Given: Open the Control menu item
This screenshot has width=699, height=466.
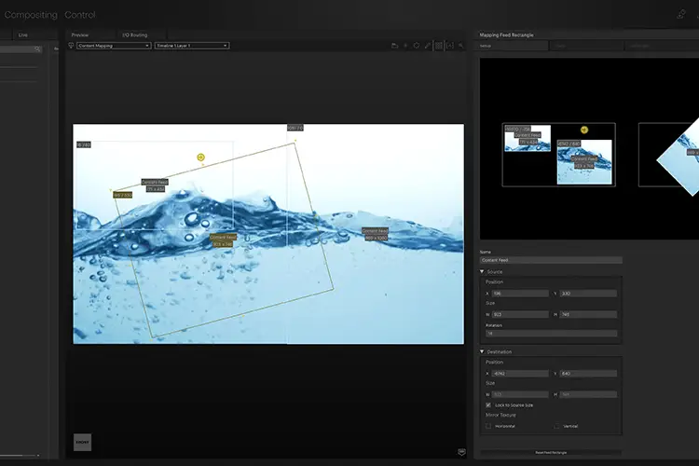Looking at the screenshot, I should [80, 15].
